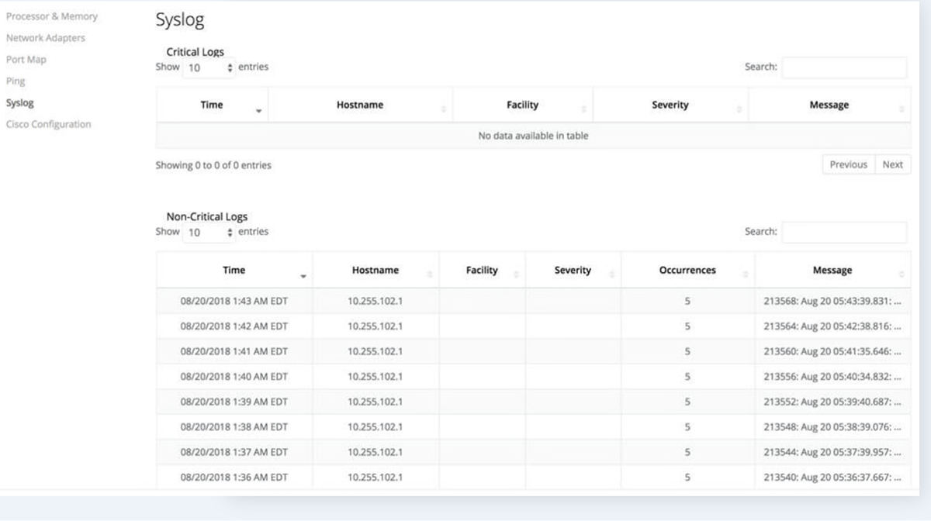Screen dimensions: 931x521
Task: Click message starting with 213544
Action: click(832, 452)
